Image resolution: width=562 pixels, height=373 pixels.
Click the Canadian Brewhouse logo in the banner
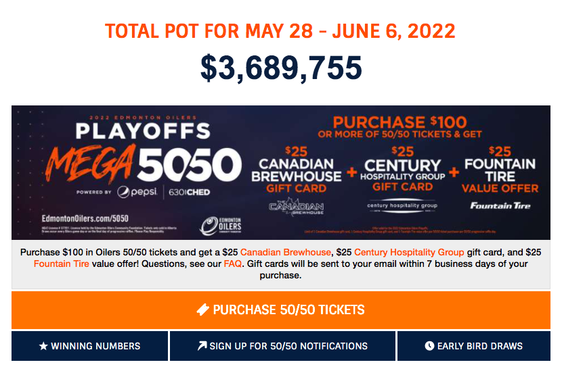tap(297, 208)
